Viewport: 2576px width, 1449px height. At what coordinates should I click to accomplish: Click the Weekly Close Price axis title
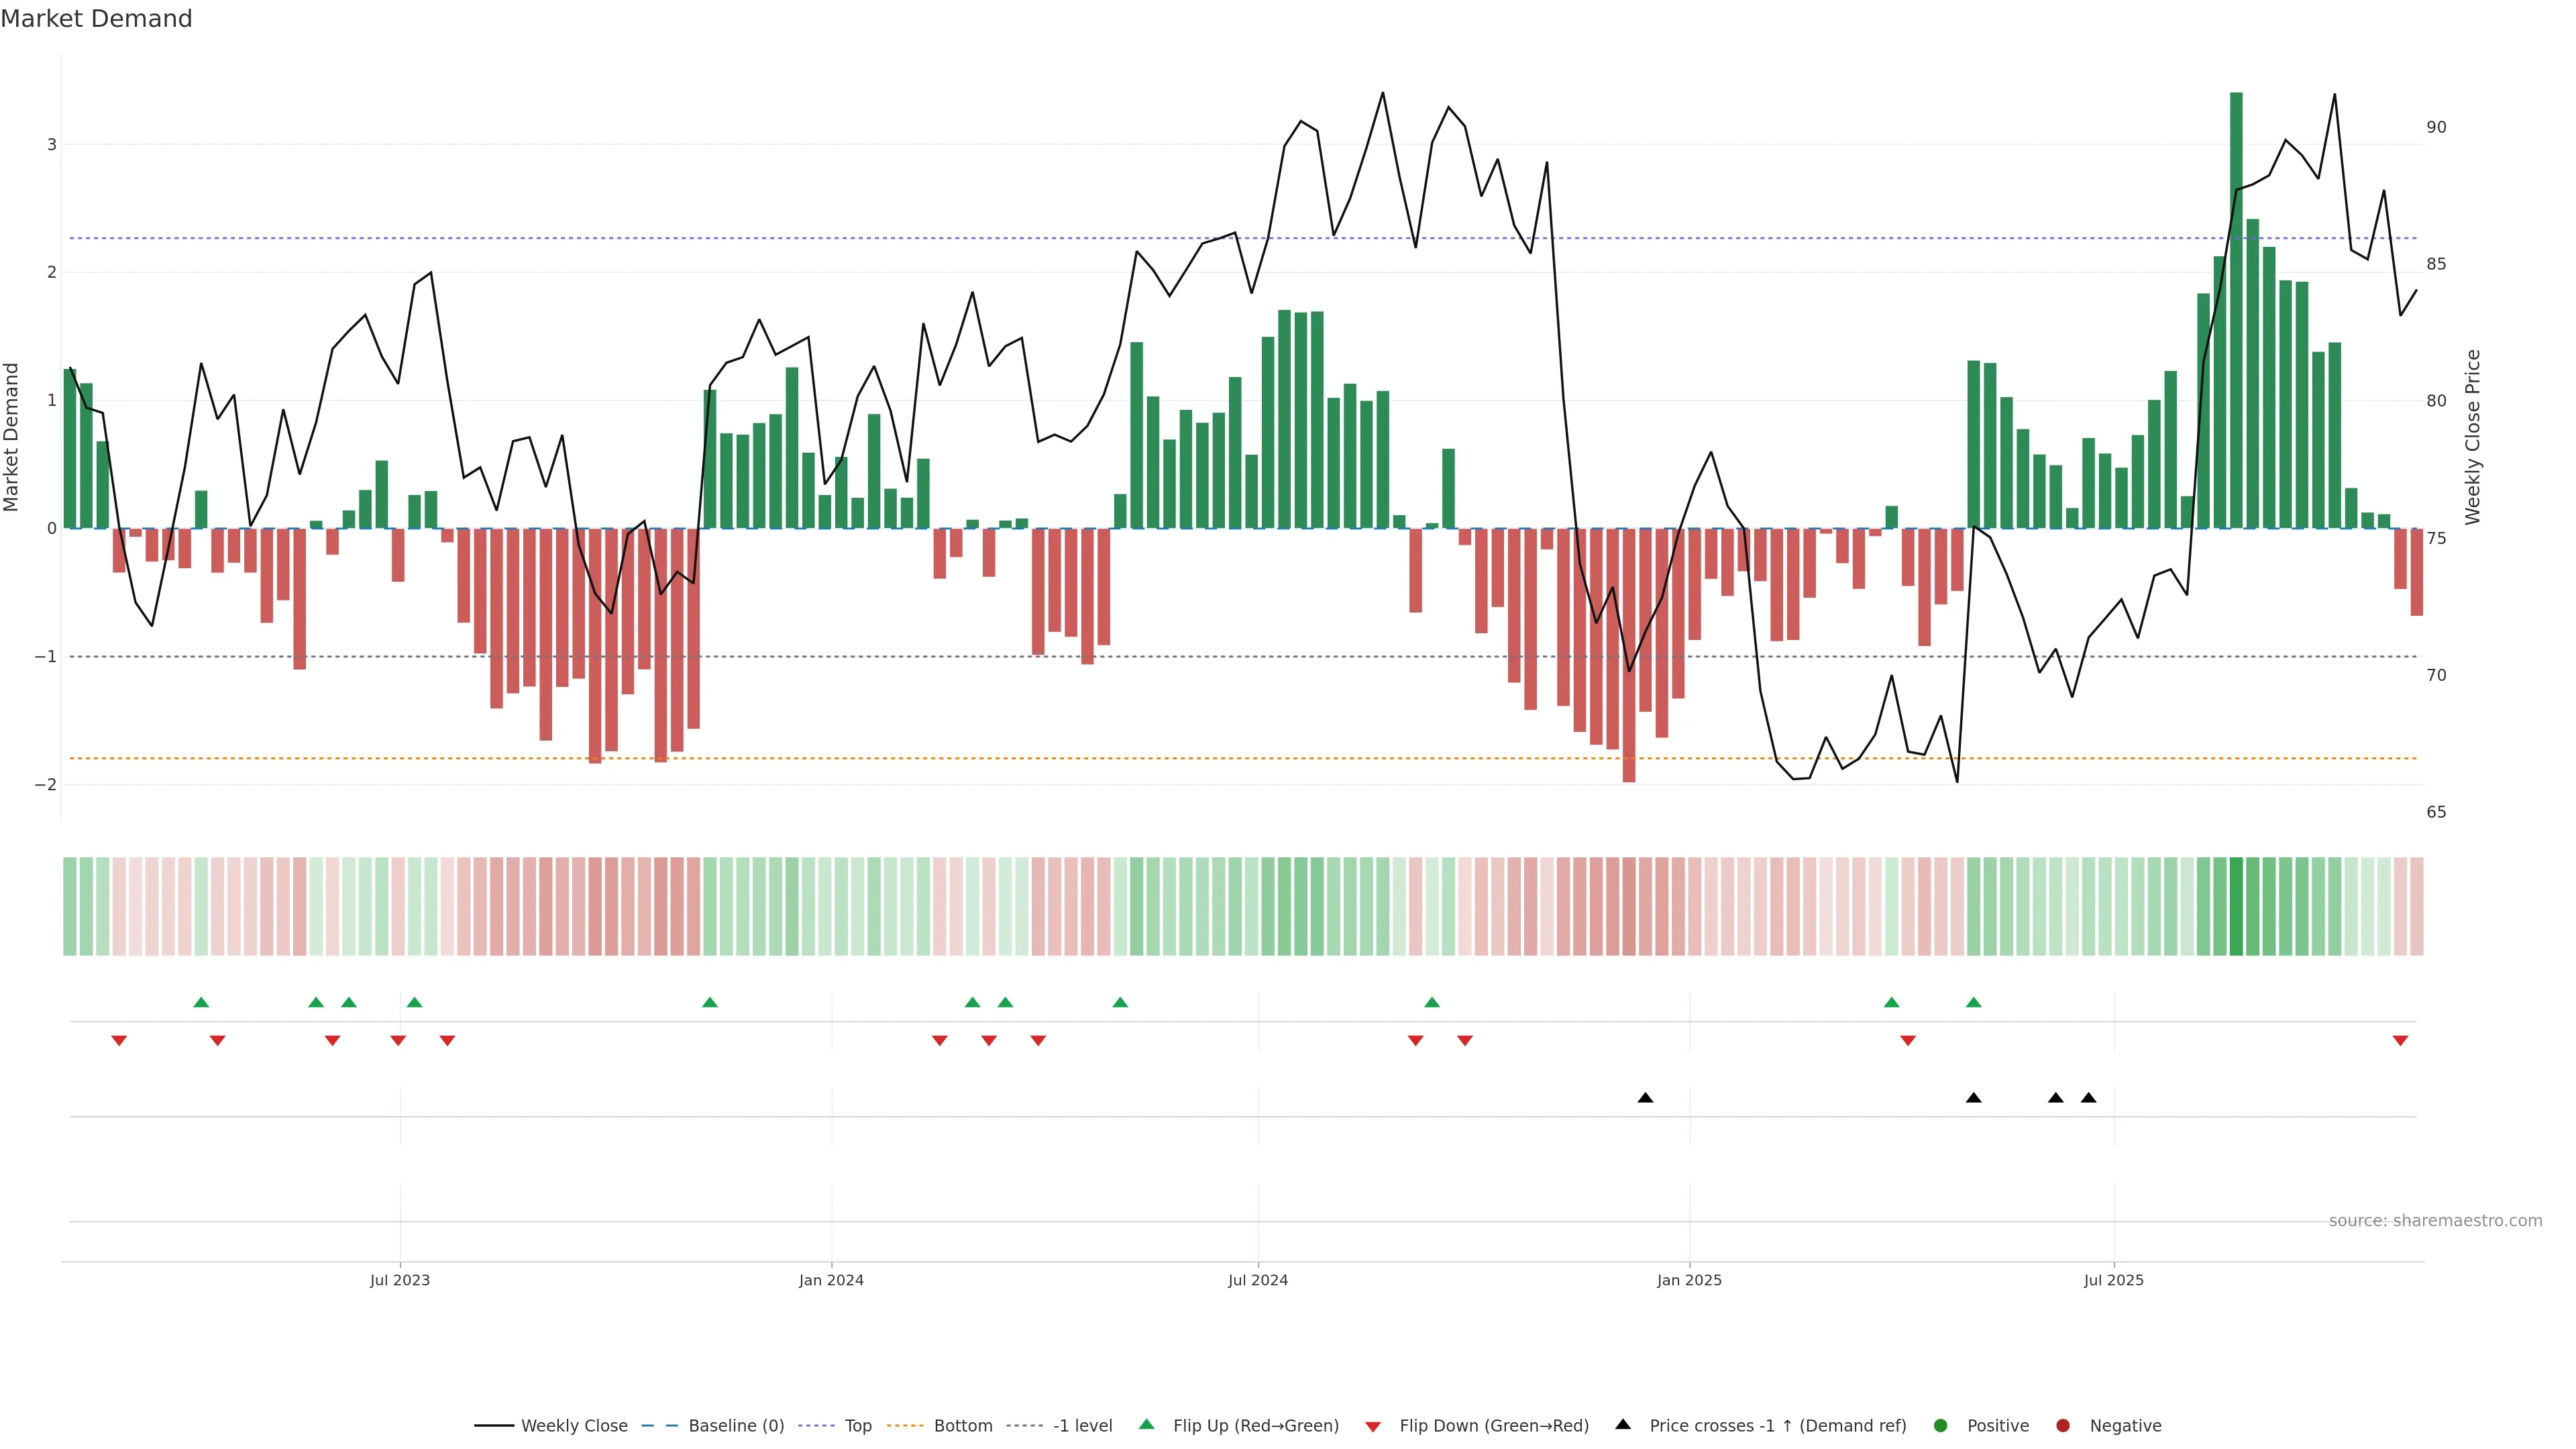click(2473, 437)
